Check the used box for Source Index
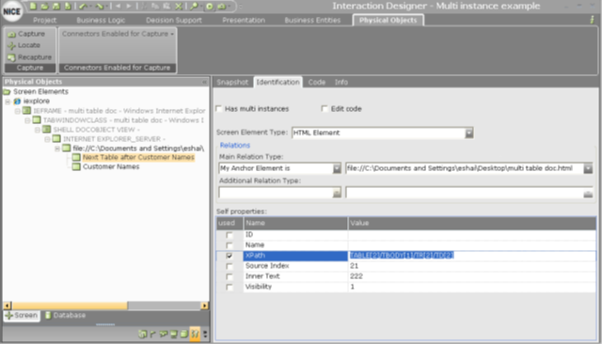 tap(230, 266)
